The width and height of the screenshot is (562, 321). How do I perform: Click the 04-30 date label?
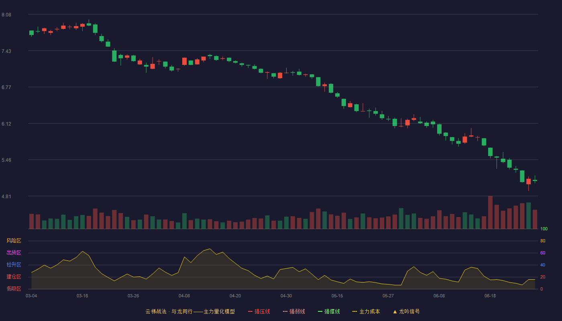coord(286,296)
